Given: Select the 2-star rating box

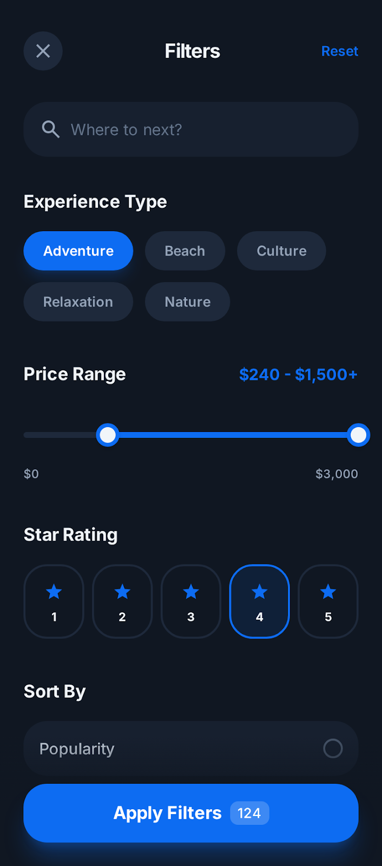Looking at the screenshot, I should point(122,601).
